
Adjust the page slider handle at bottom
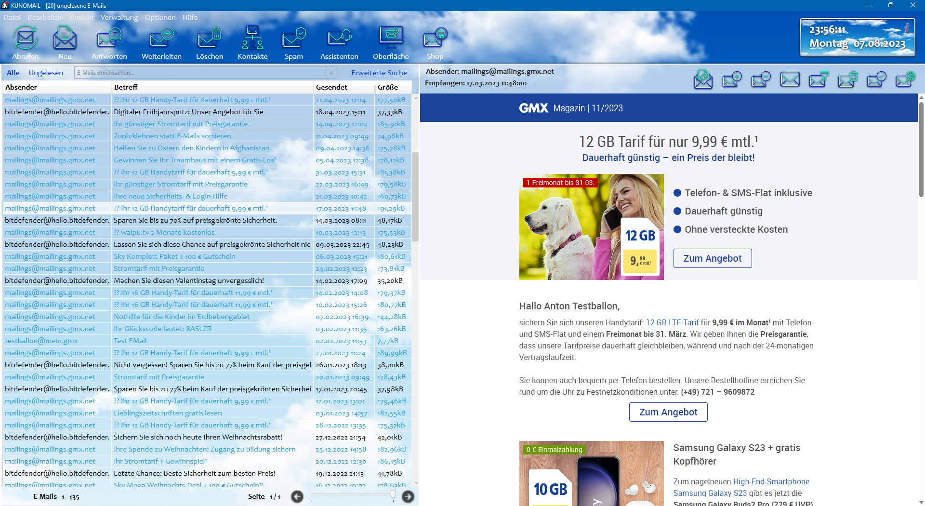point(393,495)
